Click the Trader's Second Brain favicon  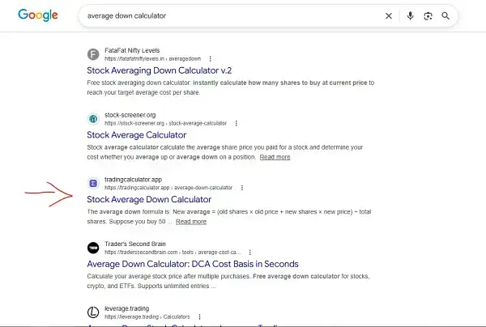(x=93, y=248)
